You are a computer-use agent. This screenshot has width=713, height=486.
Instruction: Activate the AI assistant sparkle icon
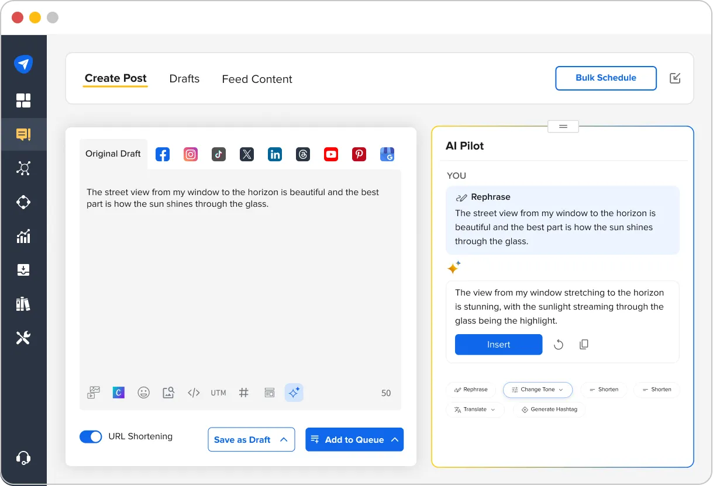[294, 393]
